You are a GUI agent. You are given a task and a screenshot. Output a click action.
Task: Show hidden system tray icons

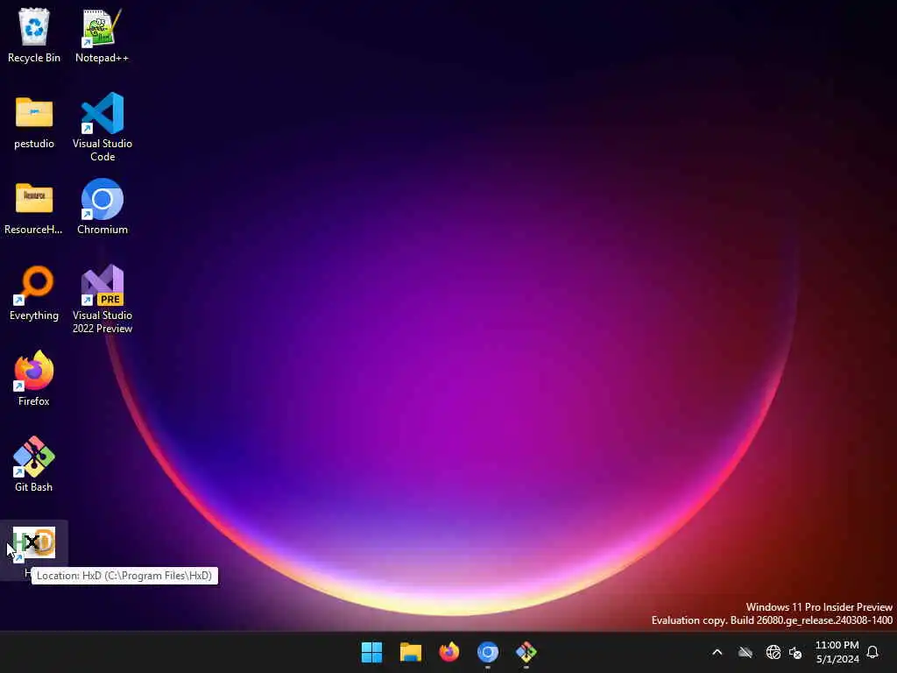pyautogui.click(x=717, y=652)
